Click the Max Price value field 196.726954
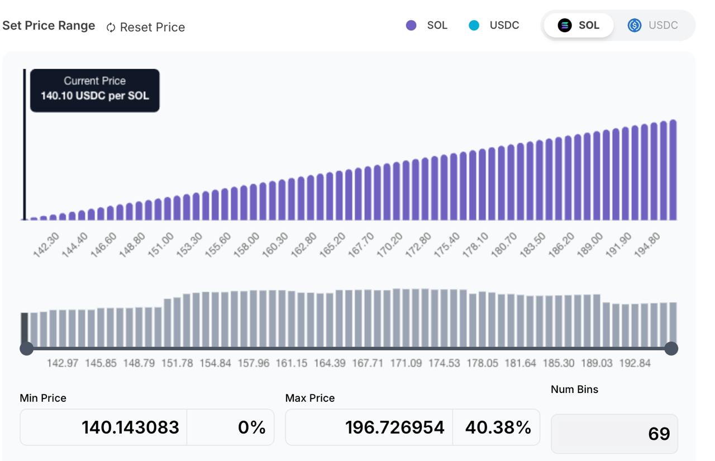This screenshot has width=715, height=461. [x=369, y=427]
